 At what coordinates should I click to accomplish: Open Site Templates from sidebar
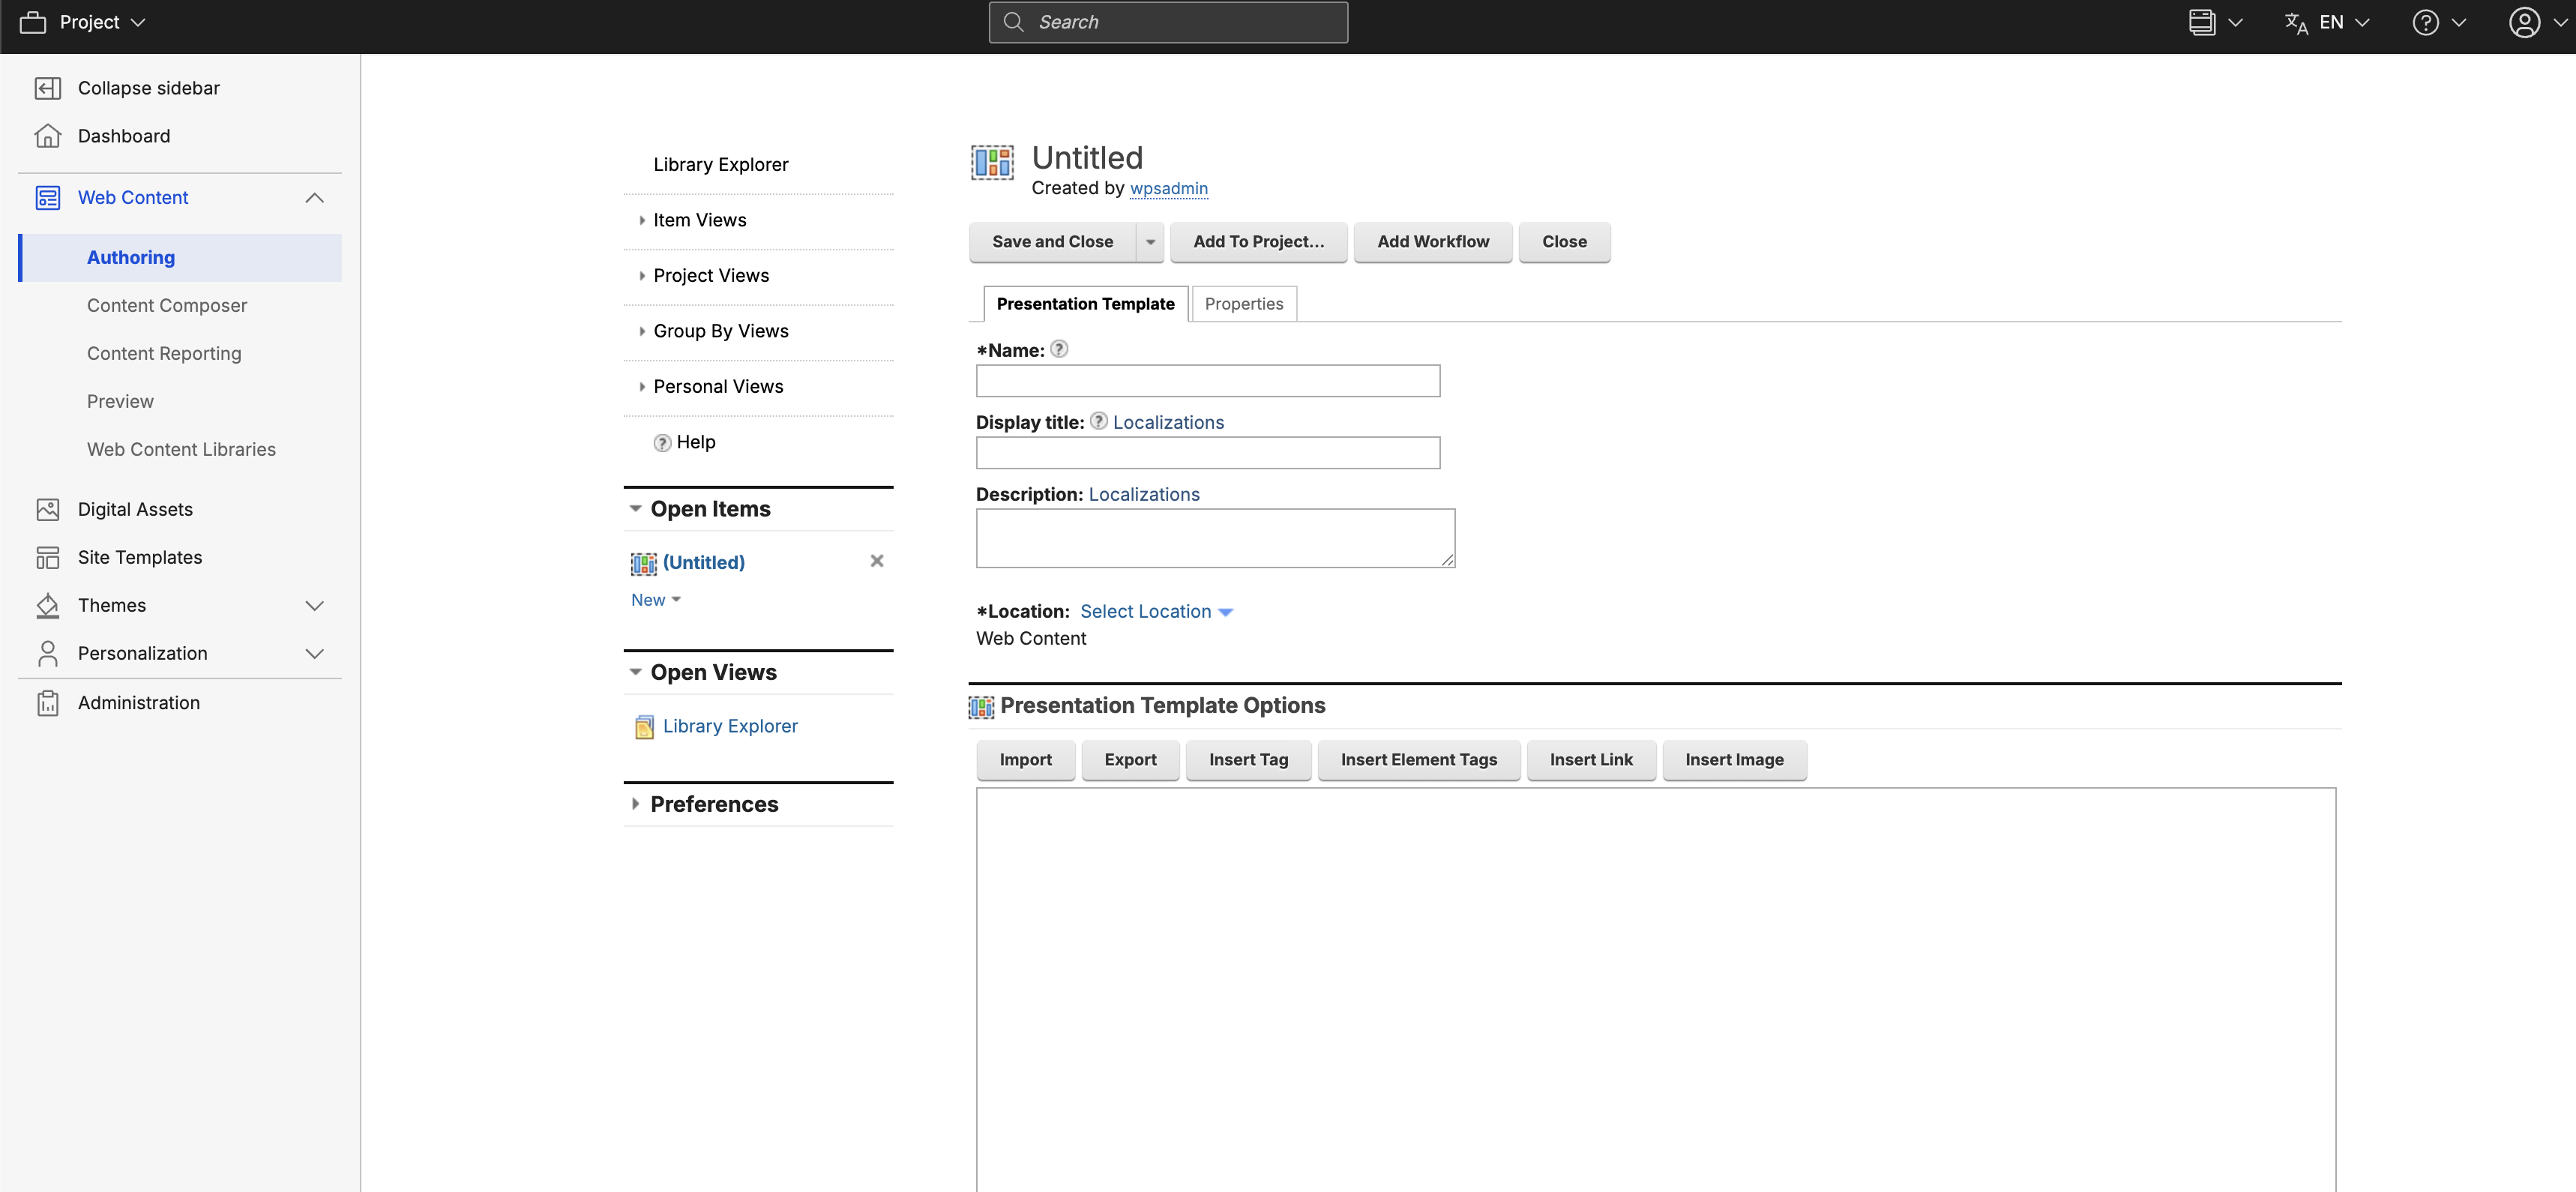click(x=139, y=557)
